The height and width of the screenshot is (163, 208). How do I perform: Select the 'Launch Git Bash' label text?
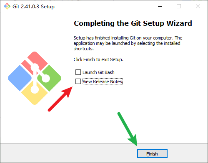(x=98, y=72)
